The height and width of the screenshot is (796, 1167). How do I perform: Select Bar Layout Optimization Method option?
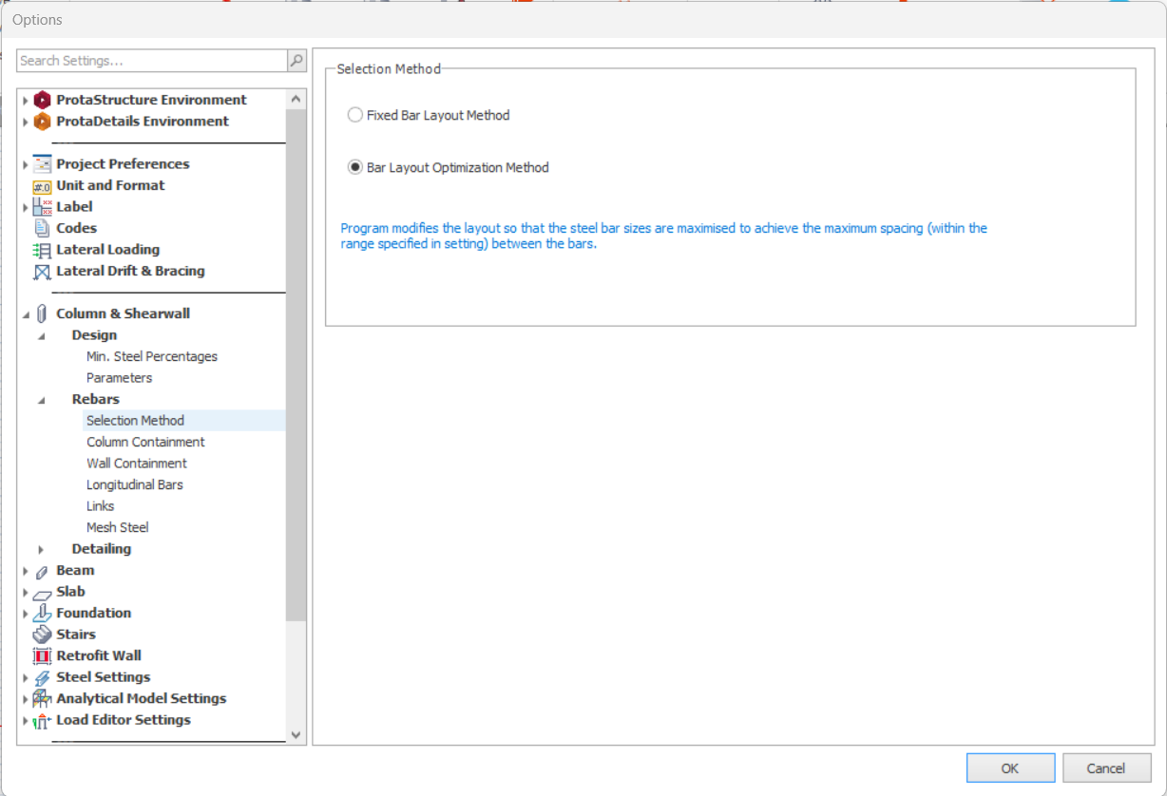pyautogui.click(x=355, y=167)
